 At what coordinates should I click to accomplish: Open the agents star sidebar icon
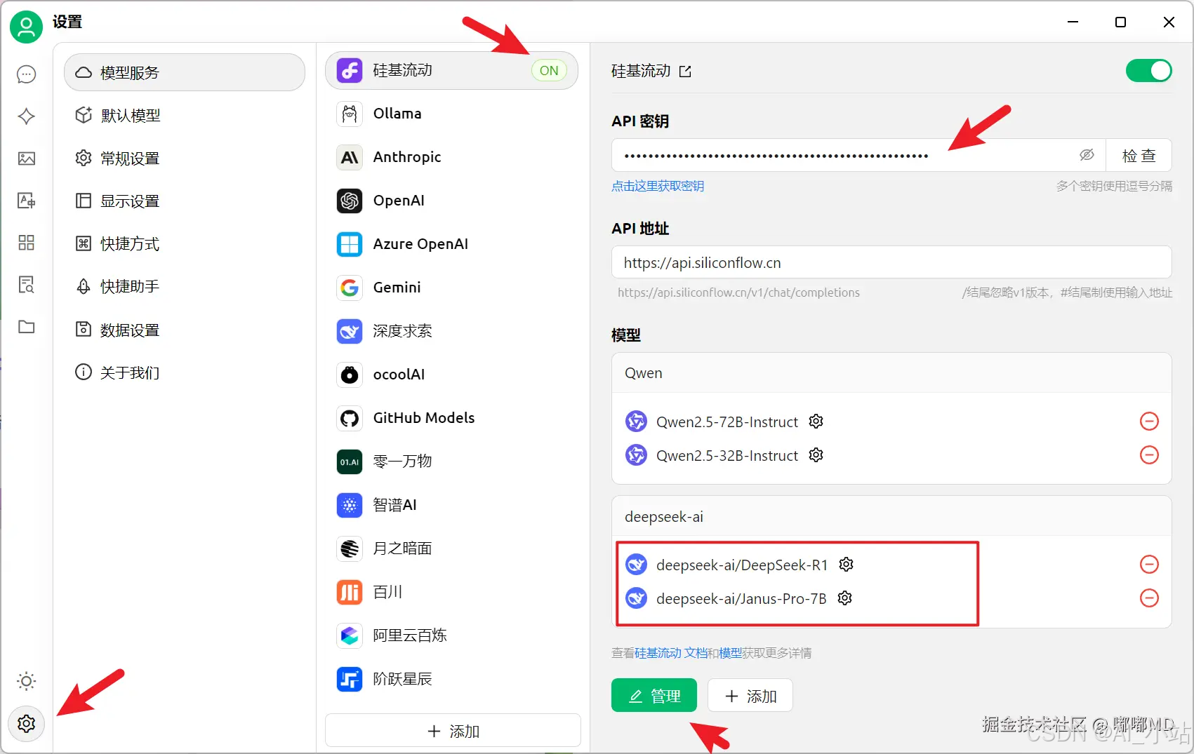tap(27, 116)
